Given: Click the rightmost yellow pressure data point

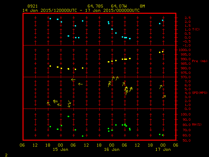Looking at the screenshot, I should [163, 52].
